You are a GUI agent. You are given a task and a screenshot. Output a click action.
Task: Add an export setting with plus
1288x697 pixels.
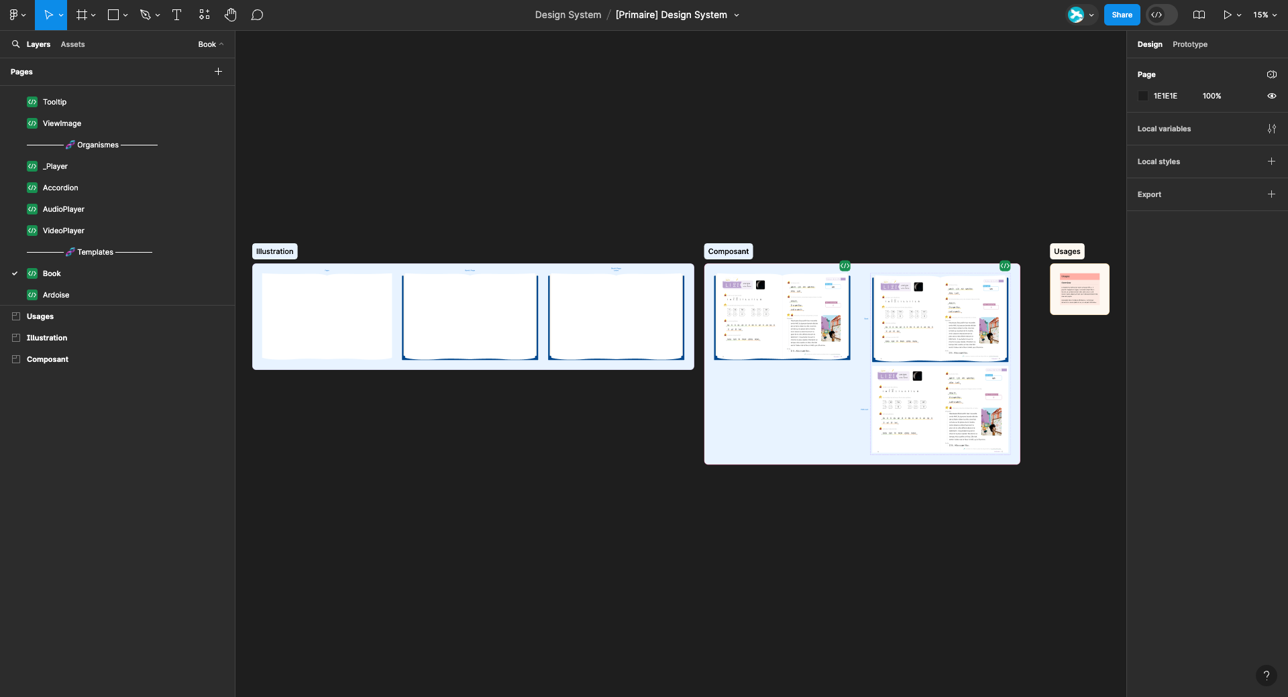(1271, 194)
